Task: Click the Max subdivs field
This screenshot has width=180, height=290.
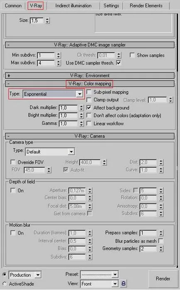Action: pyautogui.click(x=46, y=63)
